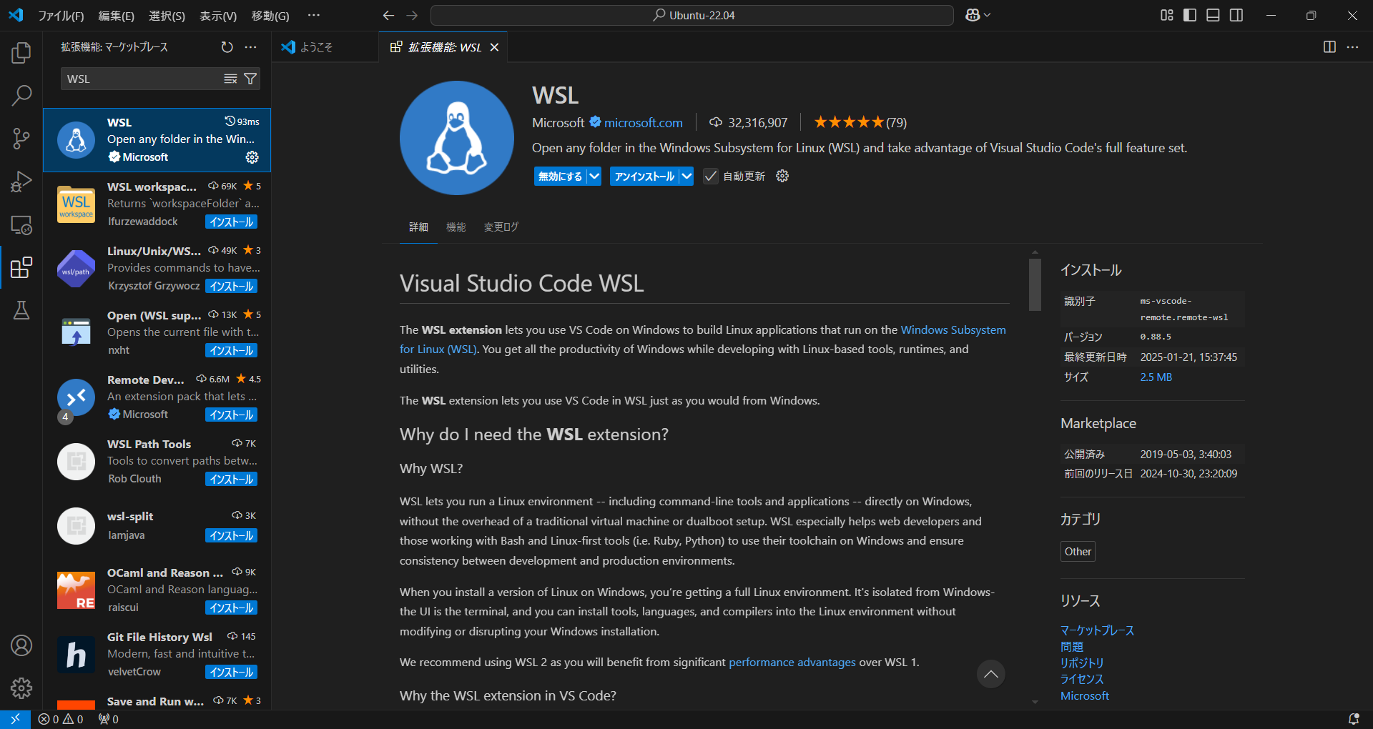
Task: Select the Git File History Wsl extension
Action: 157,654
